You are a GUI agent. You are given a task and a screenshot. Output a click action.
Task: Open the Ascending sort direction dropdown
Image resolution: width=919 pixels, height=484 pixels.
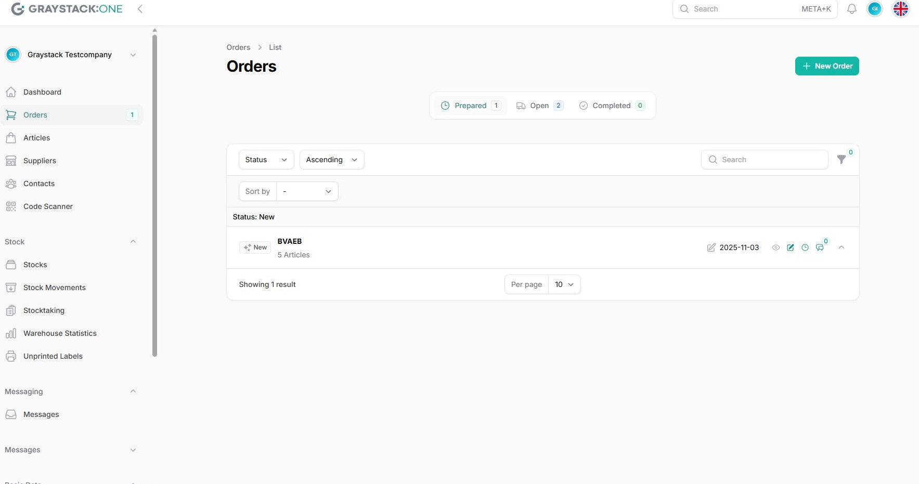[331, 160]
